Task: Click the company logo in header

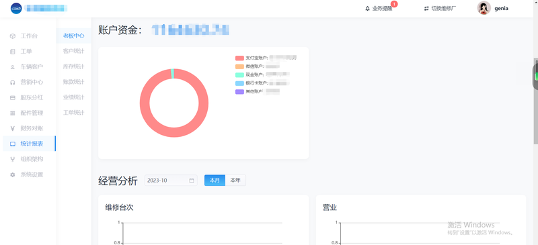Action: (x=16, y=8)
